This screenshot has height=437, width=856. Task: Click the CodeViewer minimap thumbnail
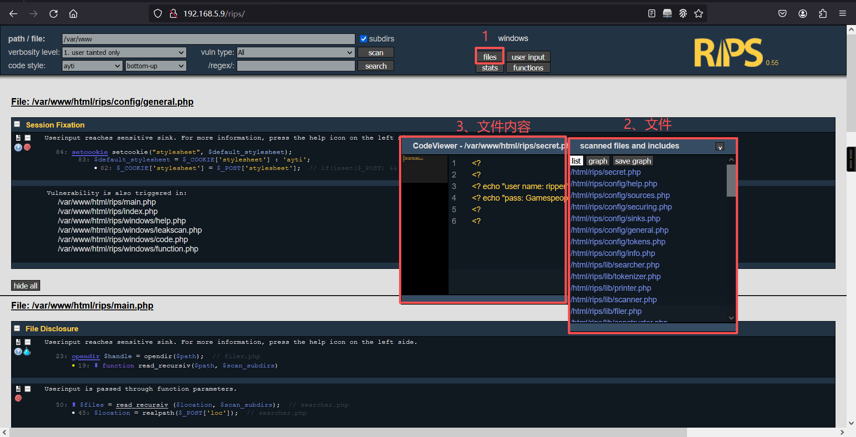pyautogui.click(x=424, y=169)
